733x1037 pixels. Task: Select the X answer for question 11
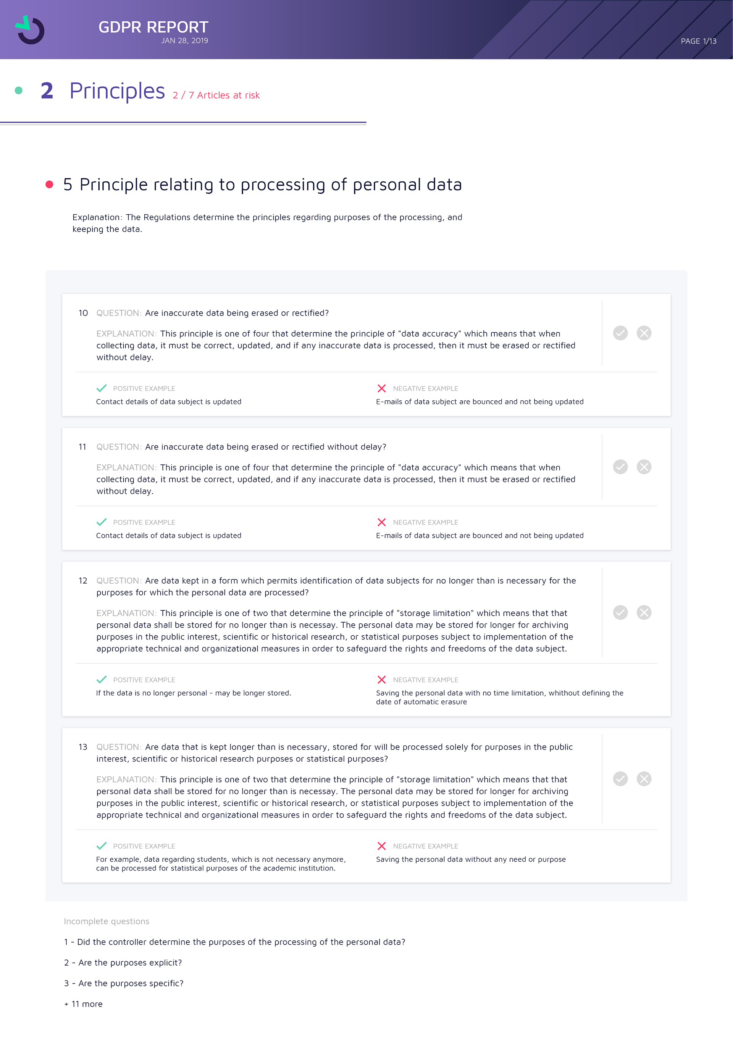point(644,467)
